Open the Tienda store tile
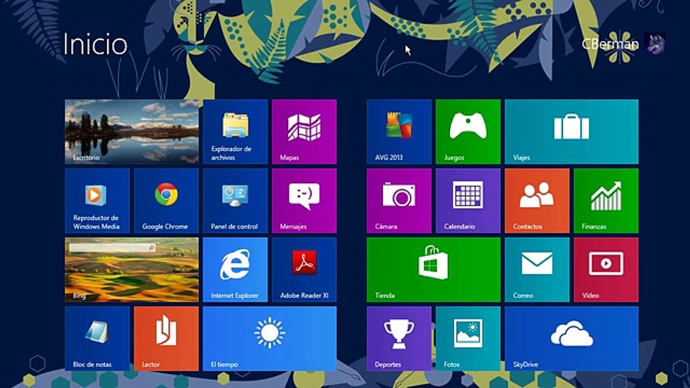The width and height of the screenshot is (690, 388). 433,269
